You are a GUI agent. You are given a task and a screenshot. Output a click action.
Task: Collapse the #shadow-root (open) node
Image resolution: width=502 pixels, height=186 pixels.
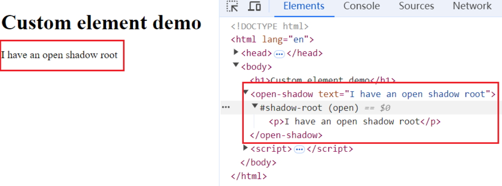pyautogui.click(x=255, y=106)
